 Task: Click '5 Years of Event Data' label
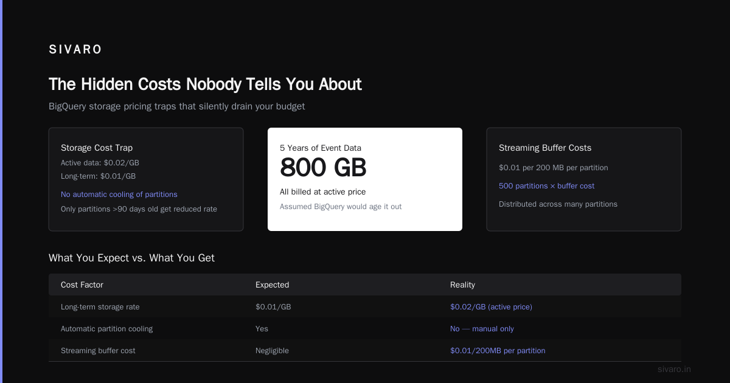pyautogui.click(x=321, y=148)
